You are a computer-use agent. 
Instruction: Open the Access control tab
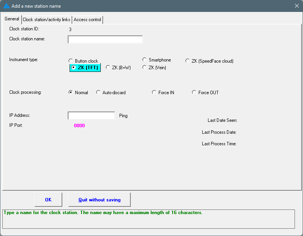tap(87, 20)
